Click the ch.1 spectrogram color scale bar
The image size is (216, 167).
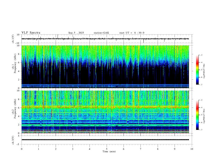[x=197, y=70]
